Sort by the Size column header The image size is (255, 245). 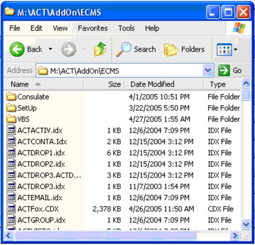104,84
